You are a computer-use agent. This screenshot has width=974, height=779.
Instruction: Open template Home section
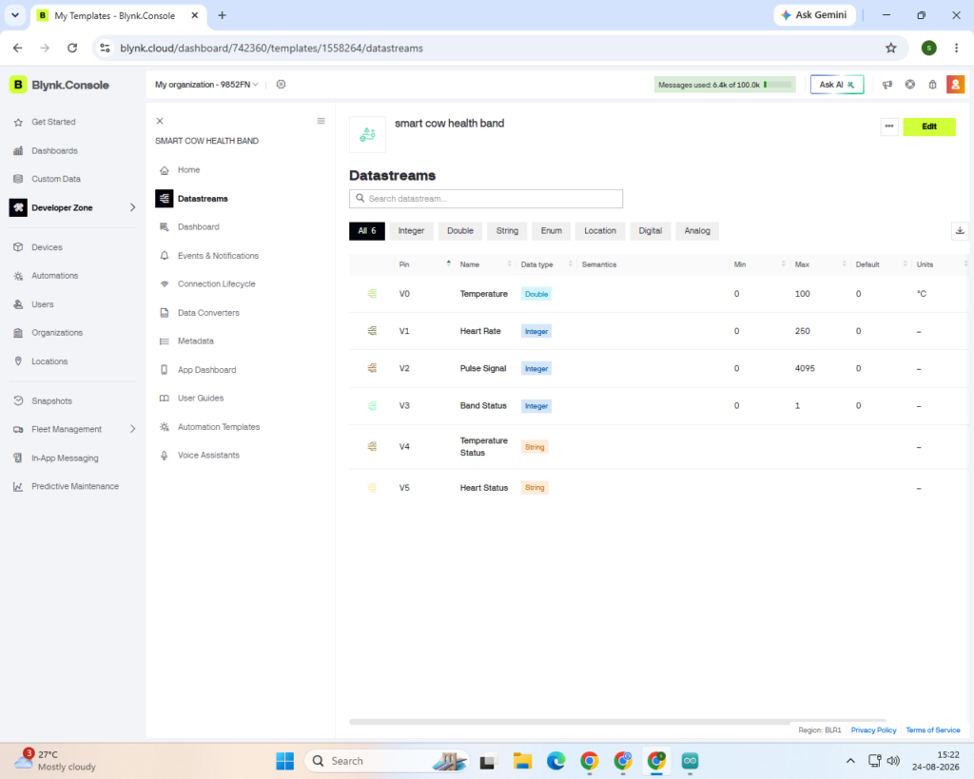click(x=189, y=170)
